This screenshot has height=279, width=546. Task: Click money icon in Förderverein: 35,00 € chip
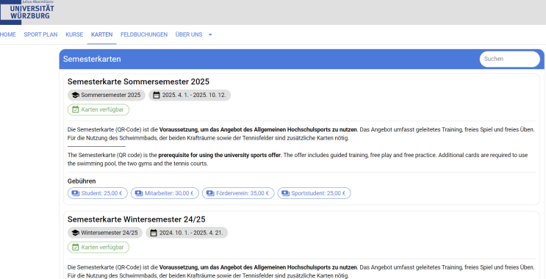pyautogui.click(x=210, y=193)
